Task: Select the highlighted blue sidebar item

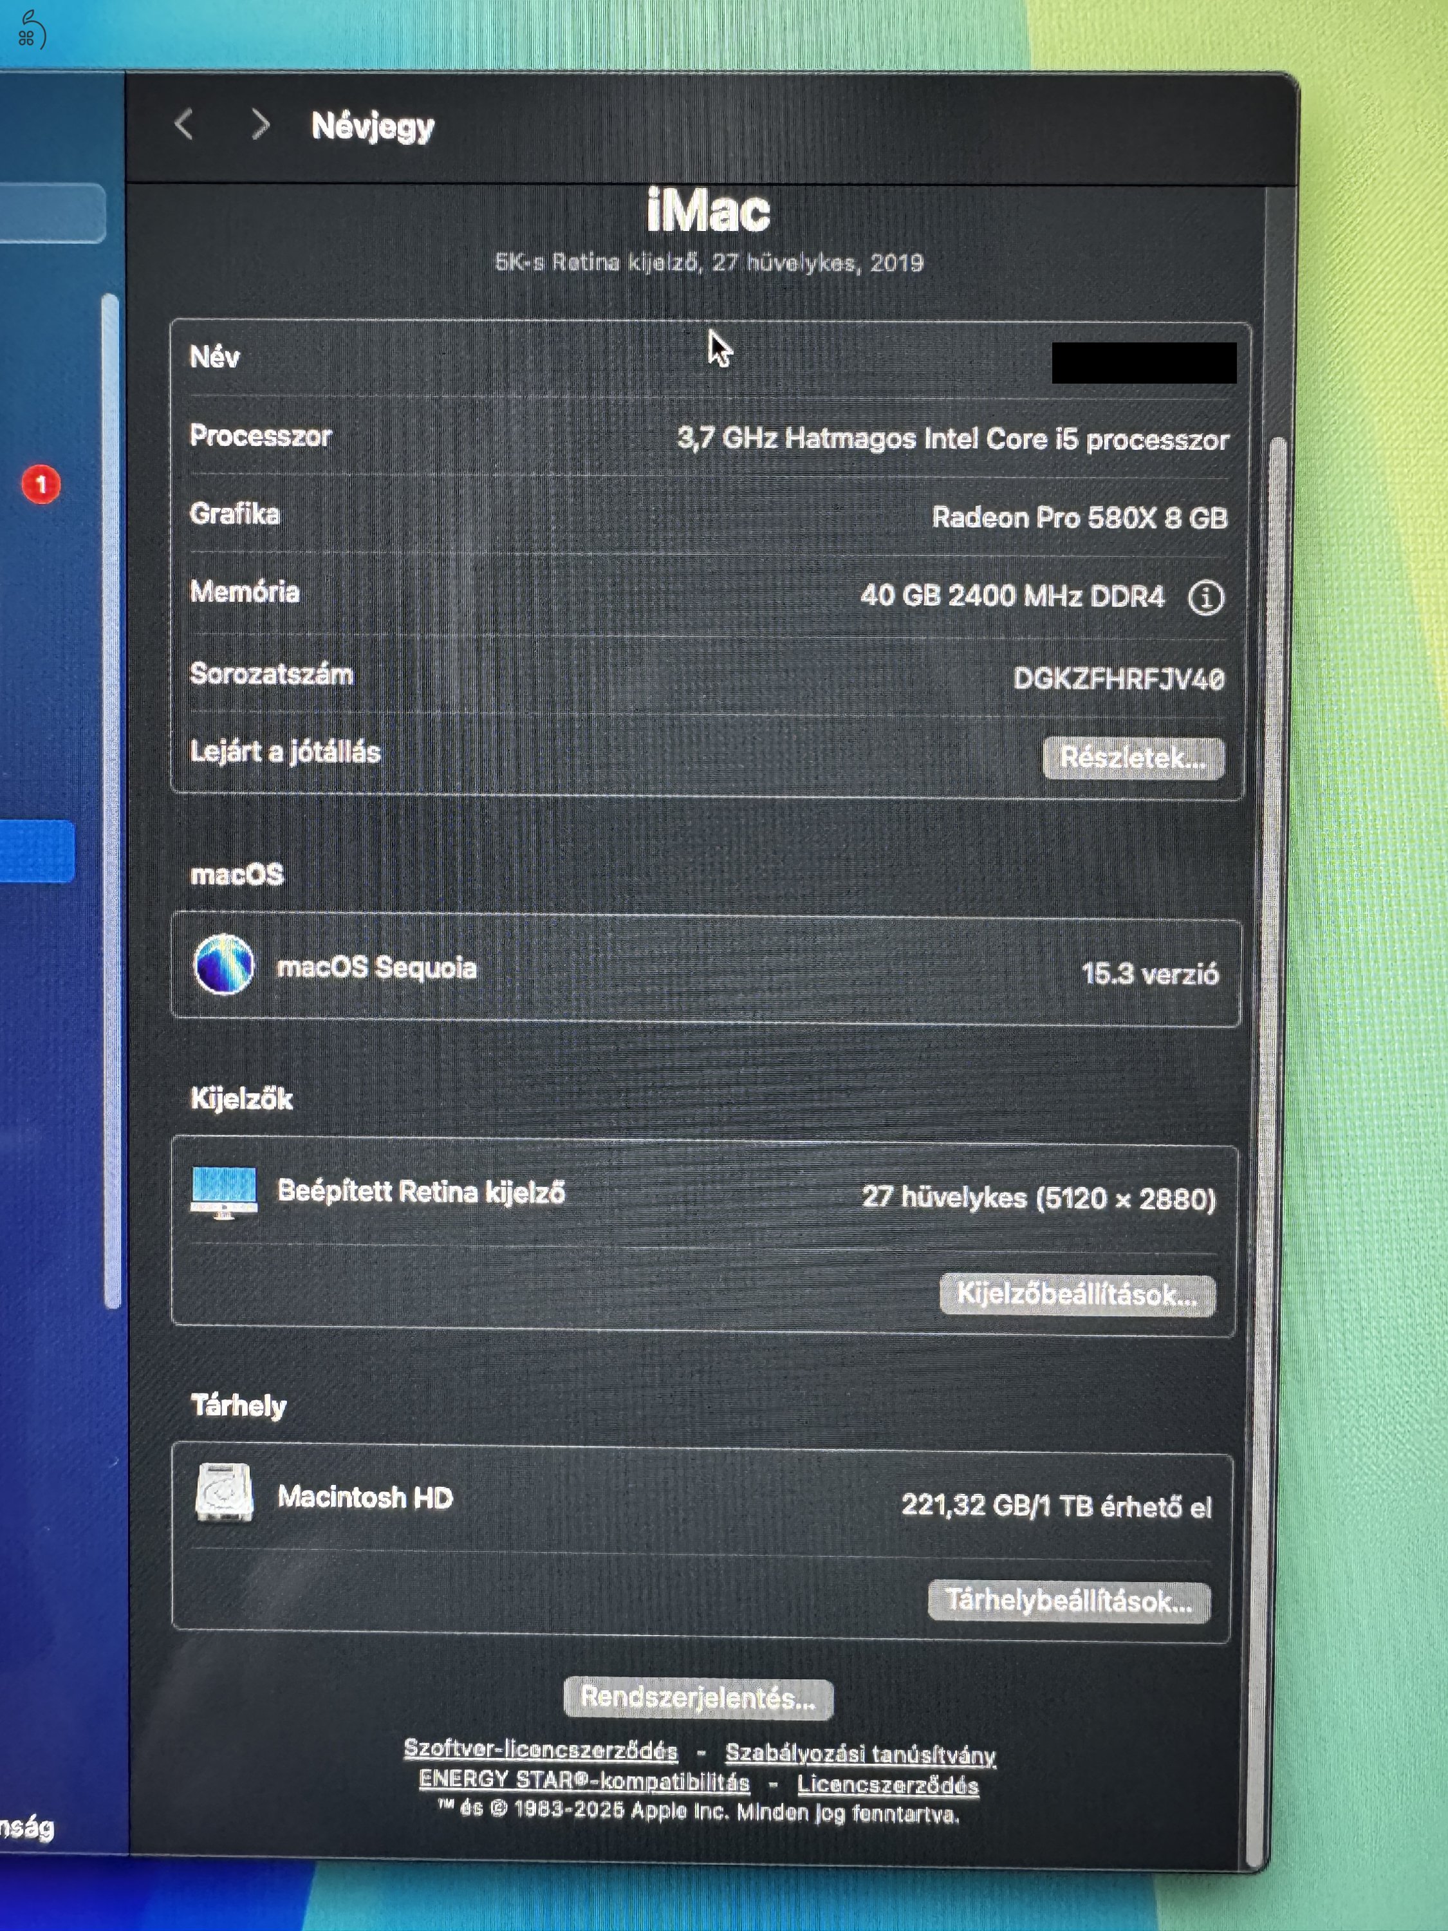Action: tap(37, 850)
